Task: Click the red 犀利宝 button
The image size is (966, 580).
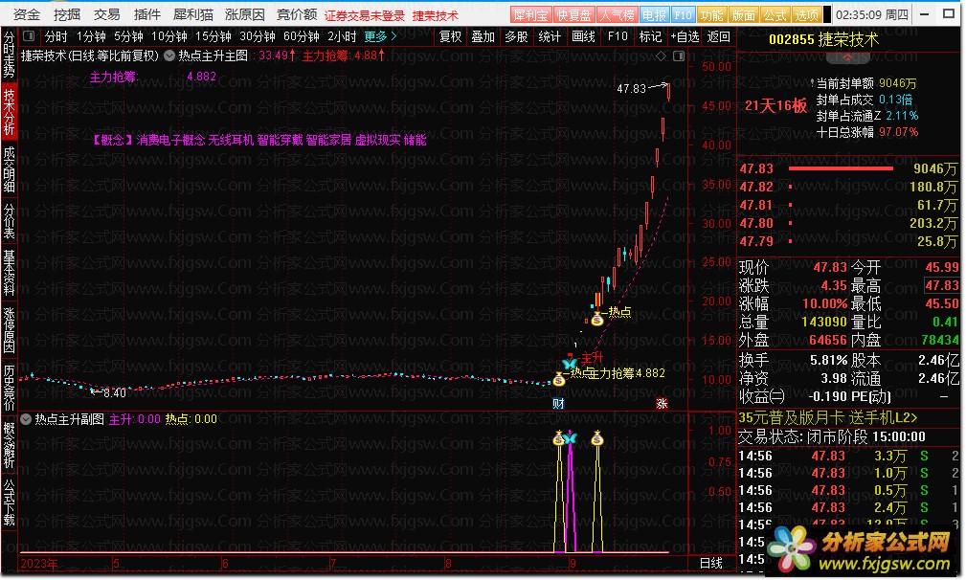Action: pos(530,14)
